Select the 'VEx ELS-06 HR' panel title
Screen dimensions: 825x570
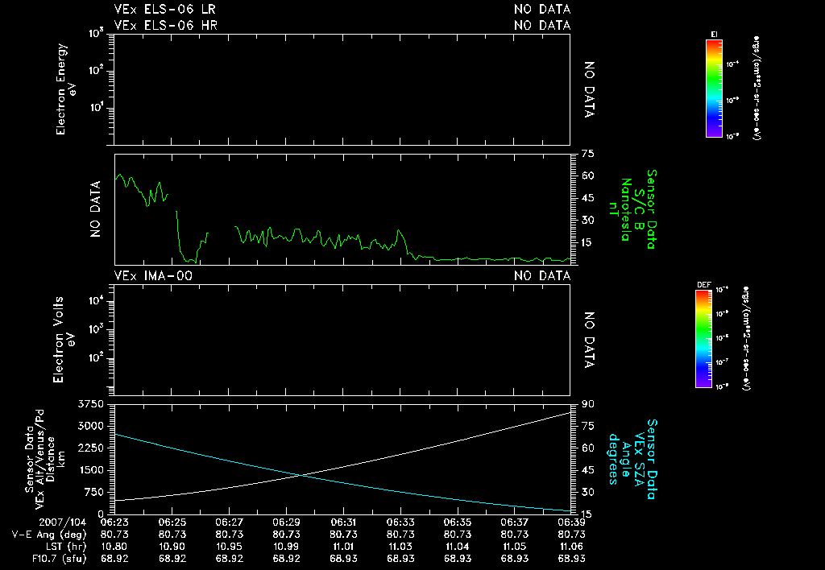(166, 25)
